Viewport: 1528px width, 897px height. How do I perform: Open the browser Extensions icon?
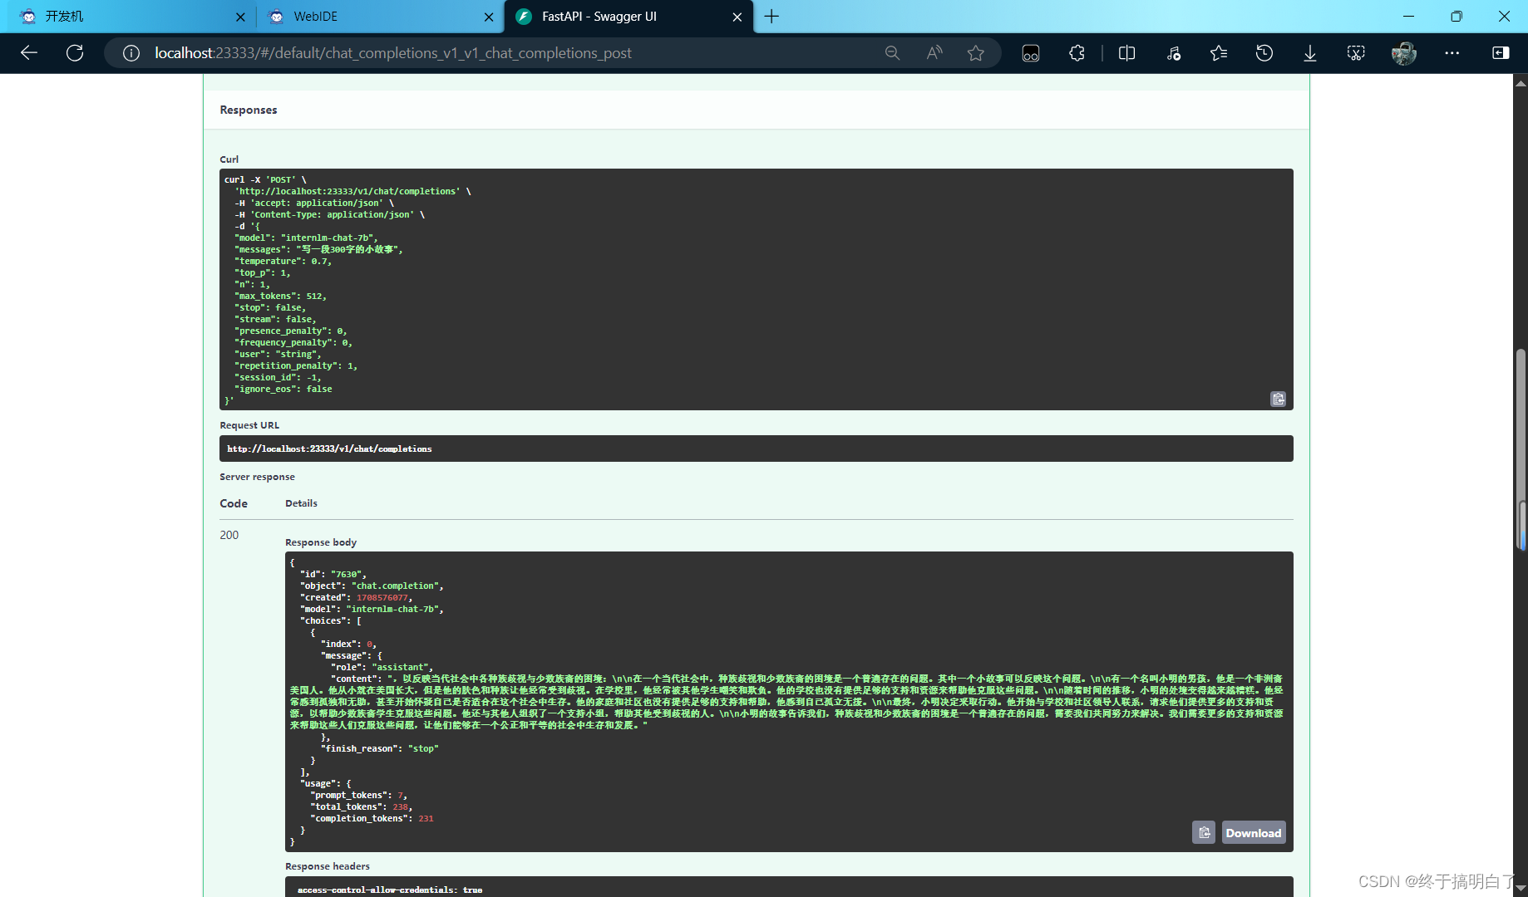[x=1077, y=52]
